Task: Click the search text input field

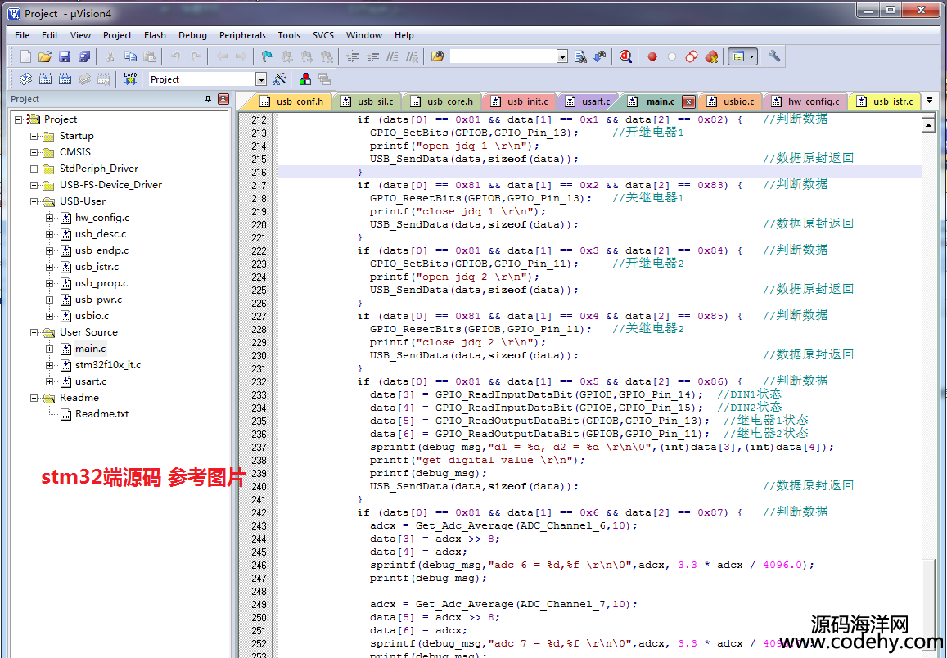Action: pyautogui.click(x=503, y=56)
